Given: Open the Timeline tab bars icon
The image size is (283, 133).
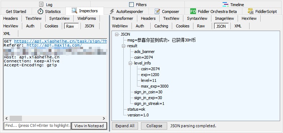Looking at the screenshot, I should [x=225, y=4].
